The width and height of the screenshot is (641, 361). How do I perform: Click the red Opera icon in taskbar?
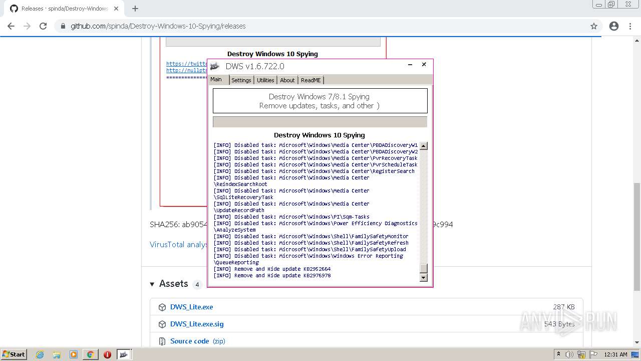(107, 354)
